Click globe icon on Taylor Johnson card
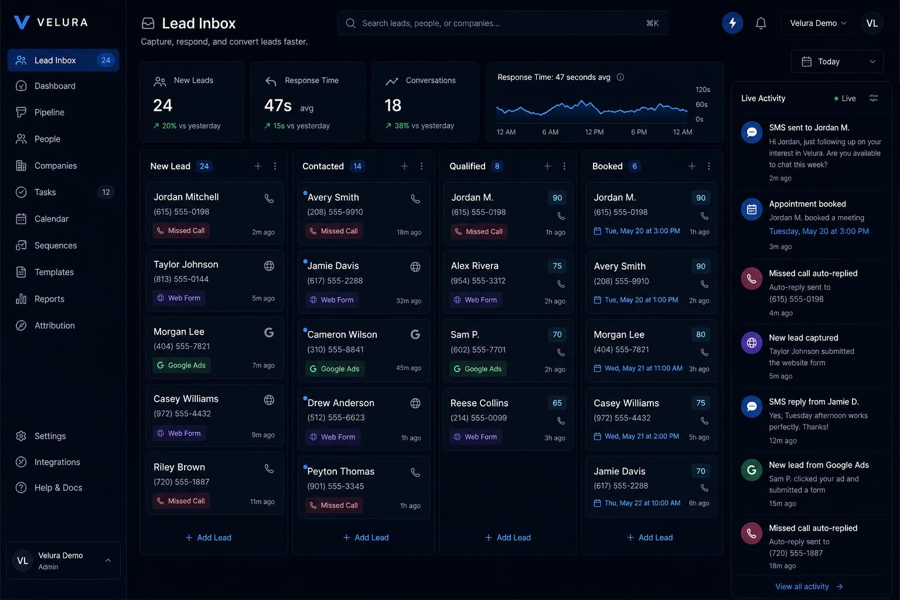This screenshot has height=600, width=900. pos(269,266)
